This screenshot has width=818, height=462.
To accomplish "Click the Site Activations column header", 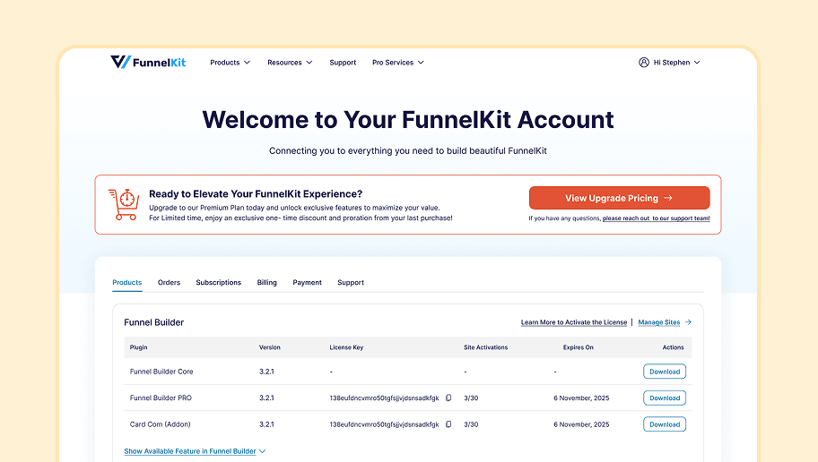I will tap(486, 347).
